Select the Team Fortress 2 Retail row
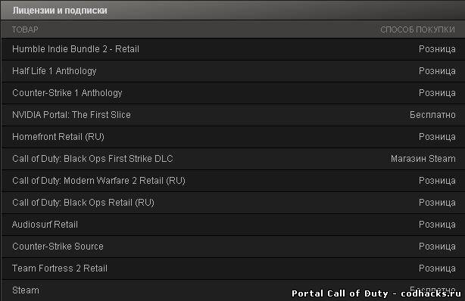The image size is (465, 301). 233,268
